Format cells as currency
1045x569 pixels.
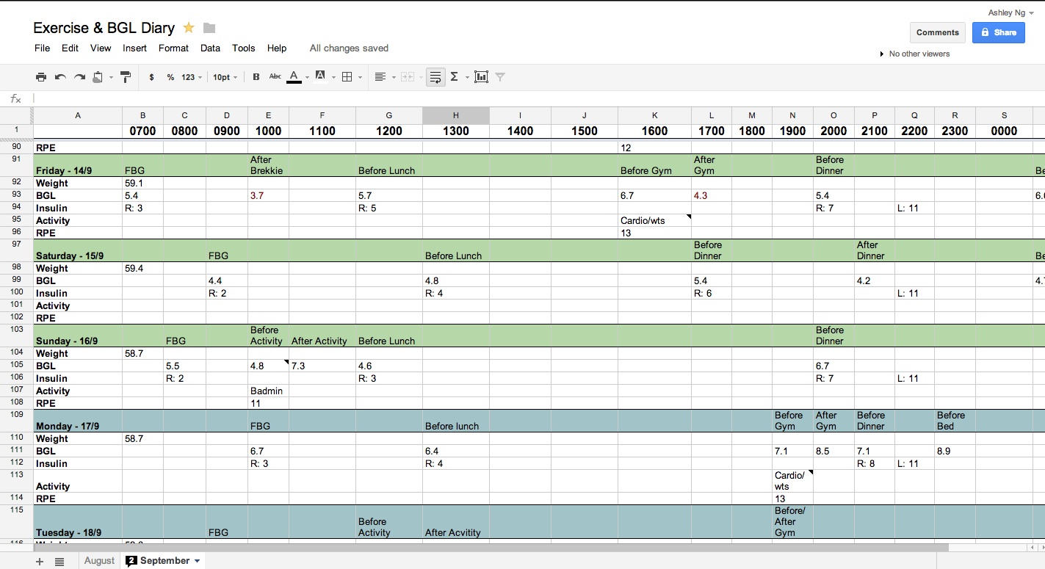[151, 77]
